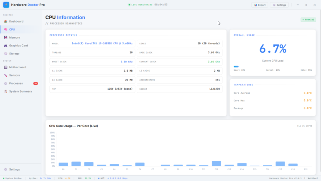Click the TDP '125W (253W Boost)' value
Image resolution: width=321 pixels, height=181 pixels.
pyautogui.click(x=120, y=89)
